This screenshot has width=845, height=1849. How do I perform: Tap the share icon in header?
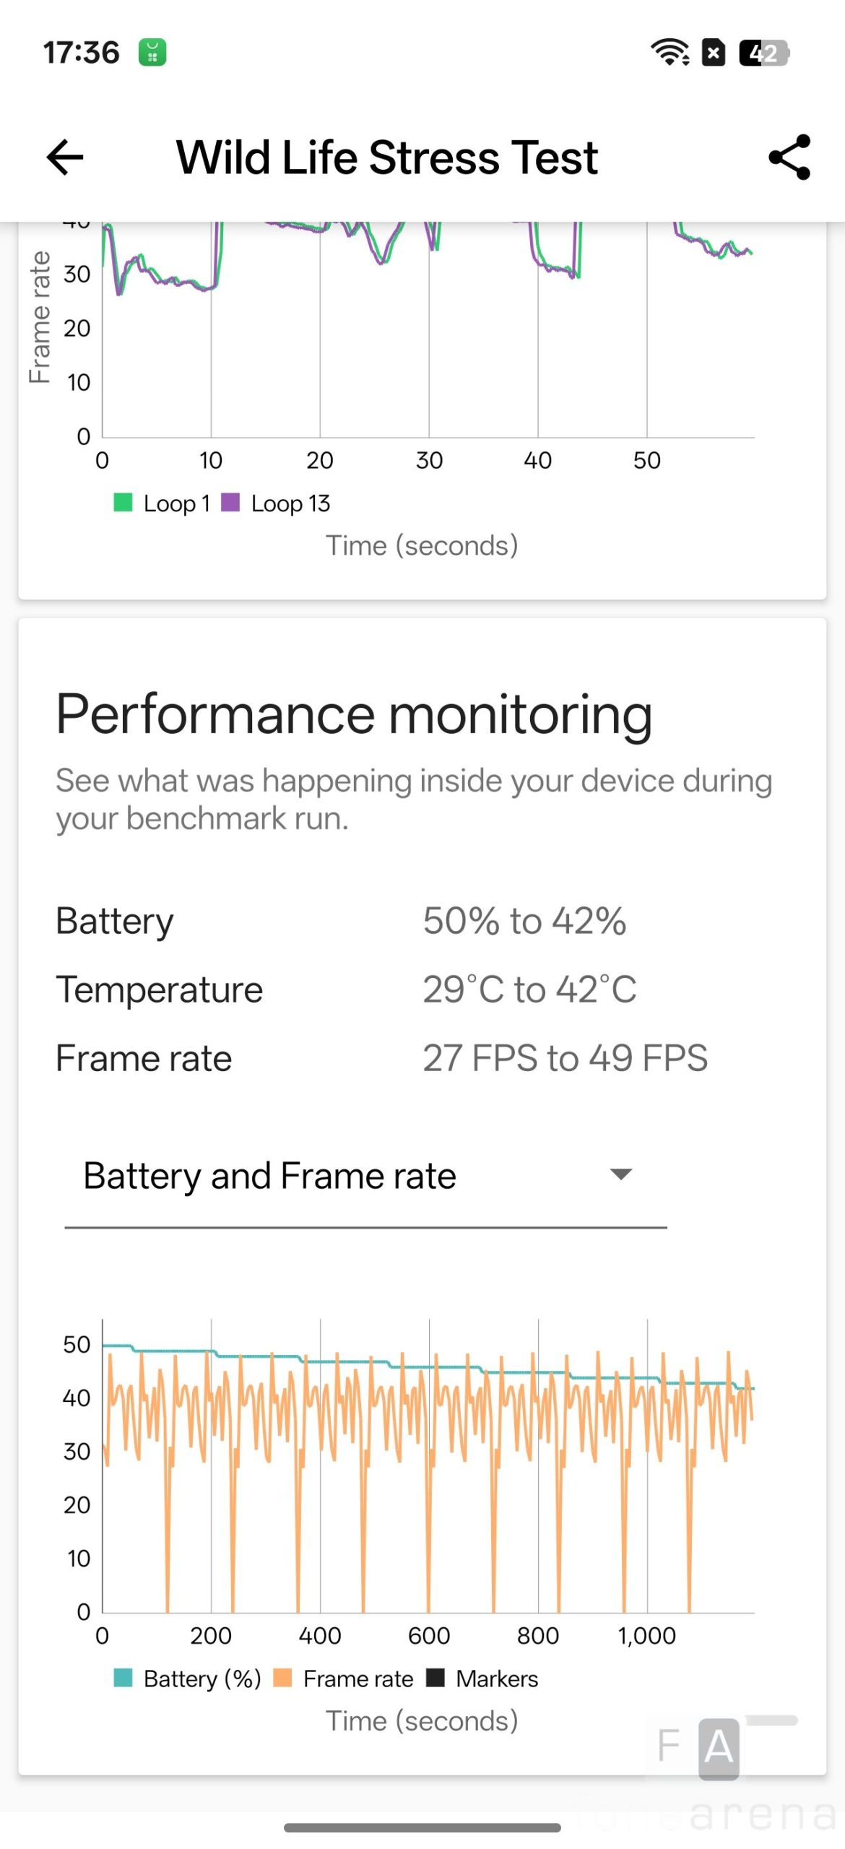tap(789, 157)
